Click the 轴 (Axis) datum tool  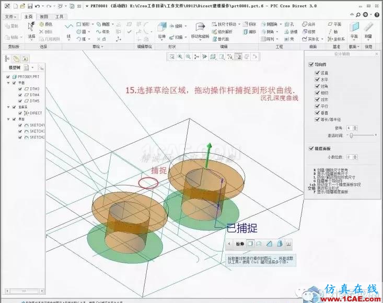(x=333, y=32)
